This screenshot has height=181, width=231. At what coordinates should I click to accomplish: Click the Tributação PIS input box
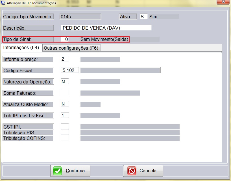point(65,132)
